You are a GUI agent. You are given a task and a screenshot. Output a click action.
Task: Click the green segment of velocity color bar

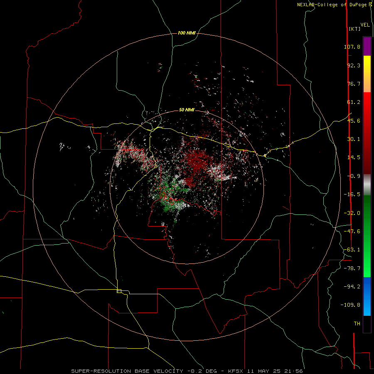click(x=367, y=236)
